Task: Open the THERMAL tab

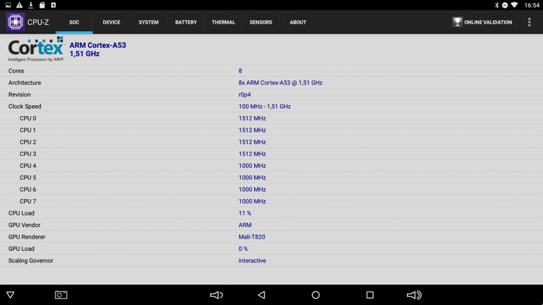Action: [x=224, y=22]
